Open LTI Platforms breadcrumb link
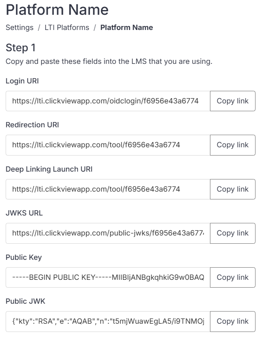 point(67,27)
